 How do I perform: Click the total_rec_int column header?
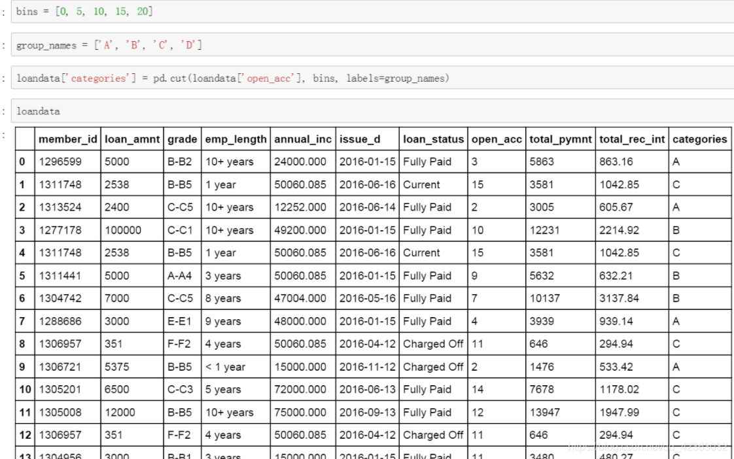(x=632, y=139)
